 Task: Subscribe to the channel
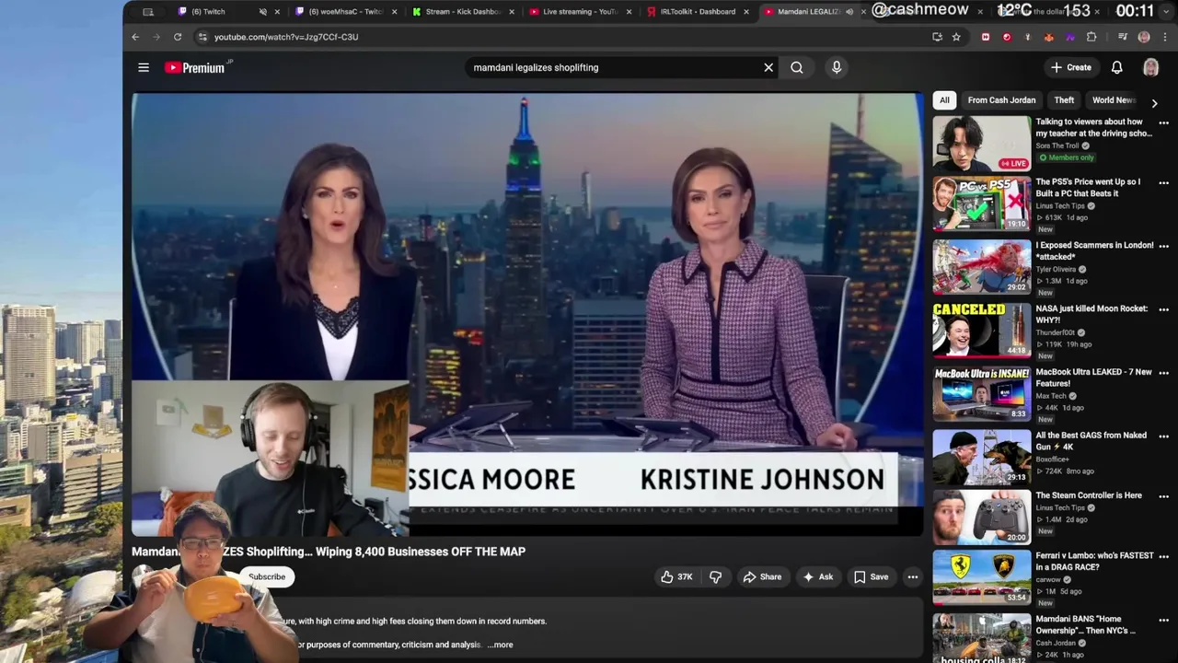267,576
